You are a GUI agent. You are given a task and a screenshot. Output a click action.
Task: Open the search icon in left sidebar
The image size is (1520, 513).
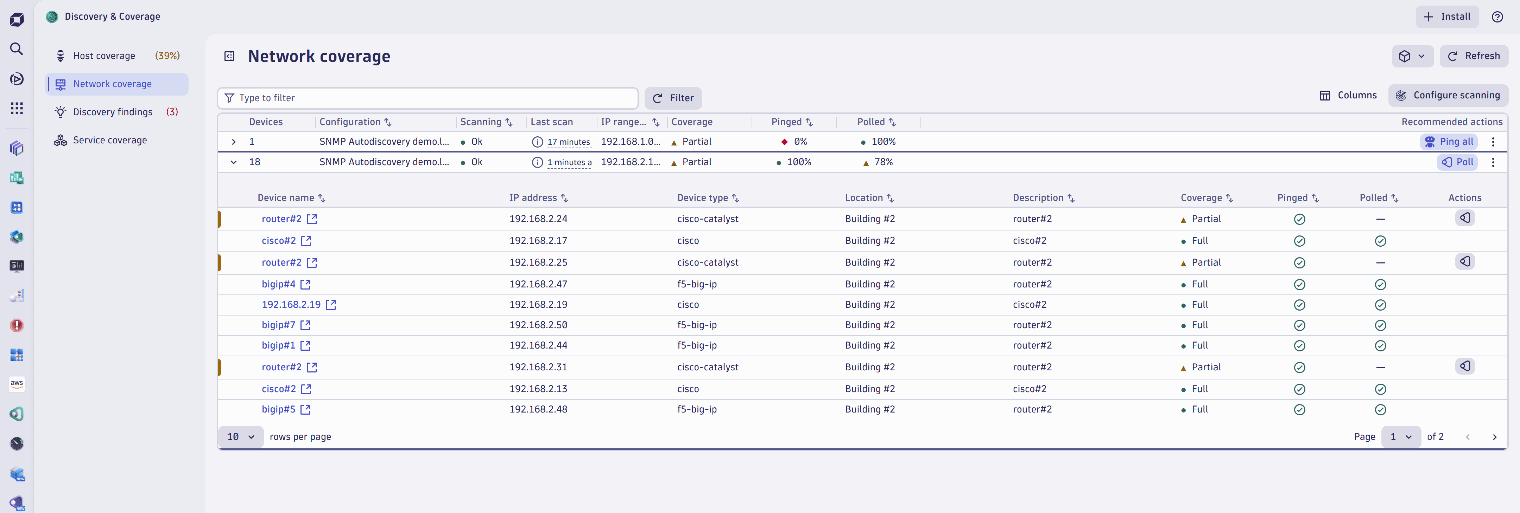point(17,49)
